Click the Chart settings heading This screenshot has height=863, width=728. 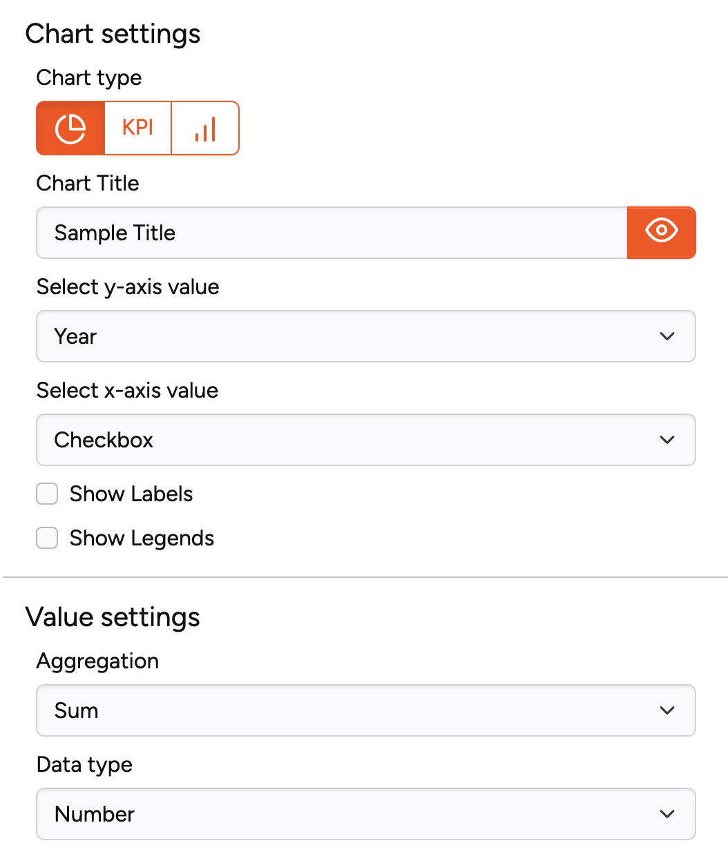coord(113,33)
